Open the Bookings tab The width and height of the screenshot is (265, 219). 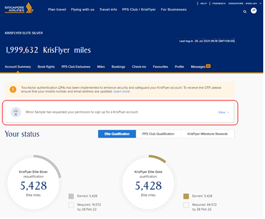(118, 67)
